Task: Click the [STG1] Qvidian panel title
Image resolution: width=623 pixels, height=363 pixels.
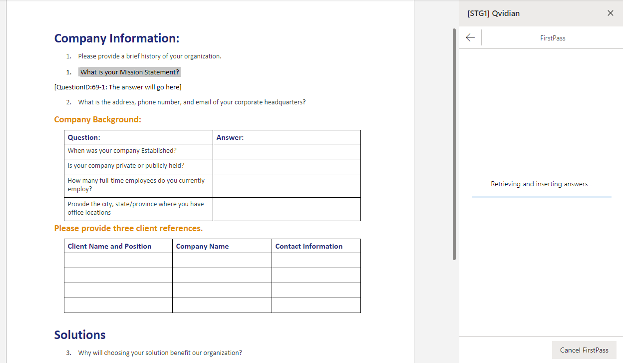Action: tap(494, 13)
